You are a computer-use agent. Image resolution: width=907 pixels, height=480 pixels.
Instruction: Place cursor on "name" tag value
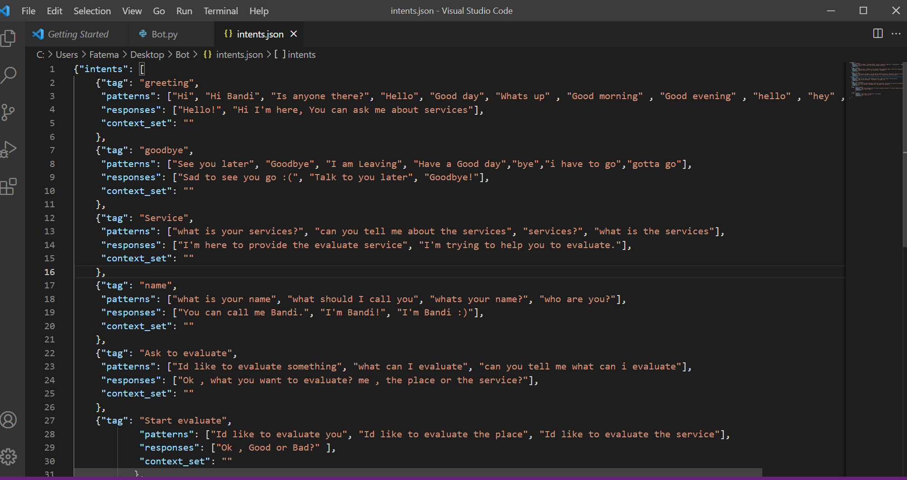[156, 286]
